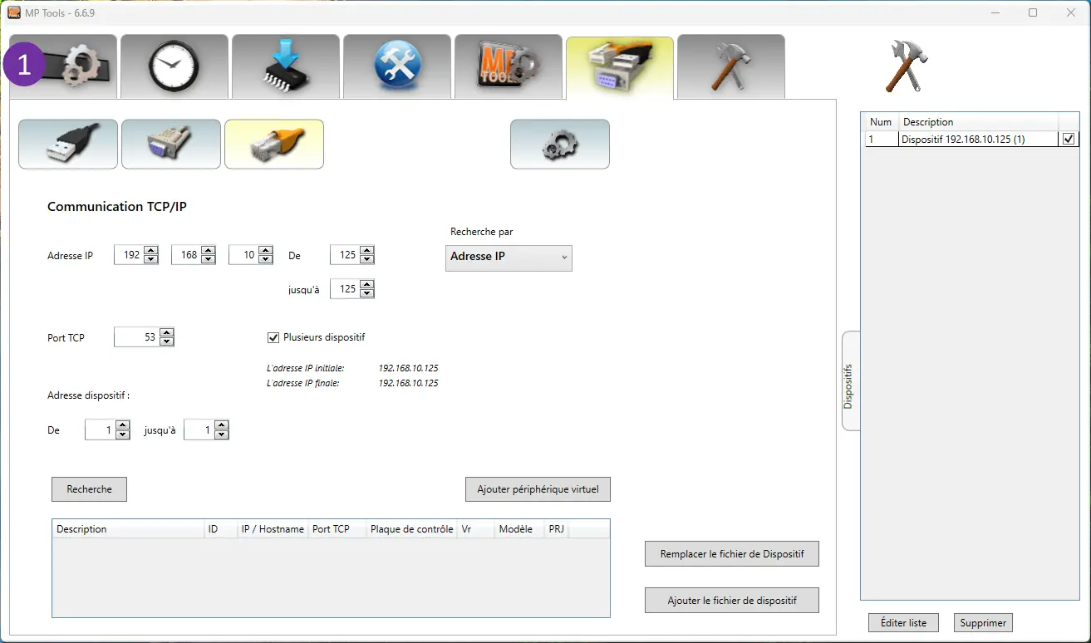Image resolution: width=1091 pixels, height=643 pixels.
Task: Click the Port TCP input field
Action: coord(136,337)
